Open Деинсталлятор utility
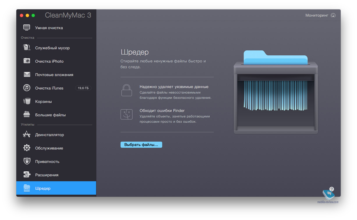This screenshot has height=220, width=357. coord(56,135)
